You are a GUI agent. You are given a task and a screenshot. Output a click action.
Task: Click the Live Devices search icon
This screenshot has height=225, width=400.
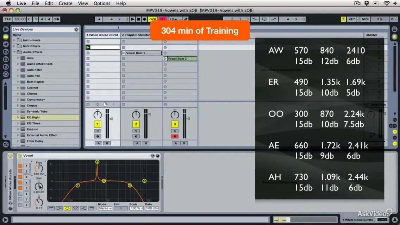point(76,29)
